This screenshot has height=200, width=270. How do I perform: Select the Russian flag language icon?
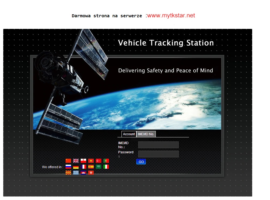(x=68, y=167)
